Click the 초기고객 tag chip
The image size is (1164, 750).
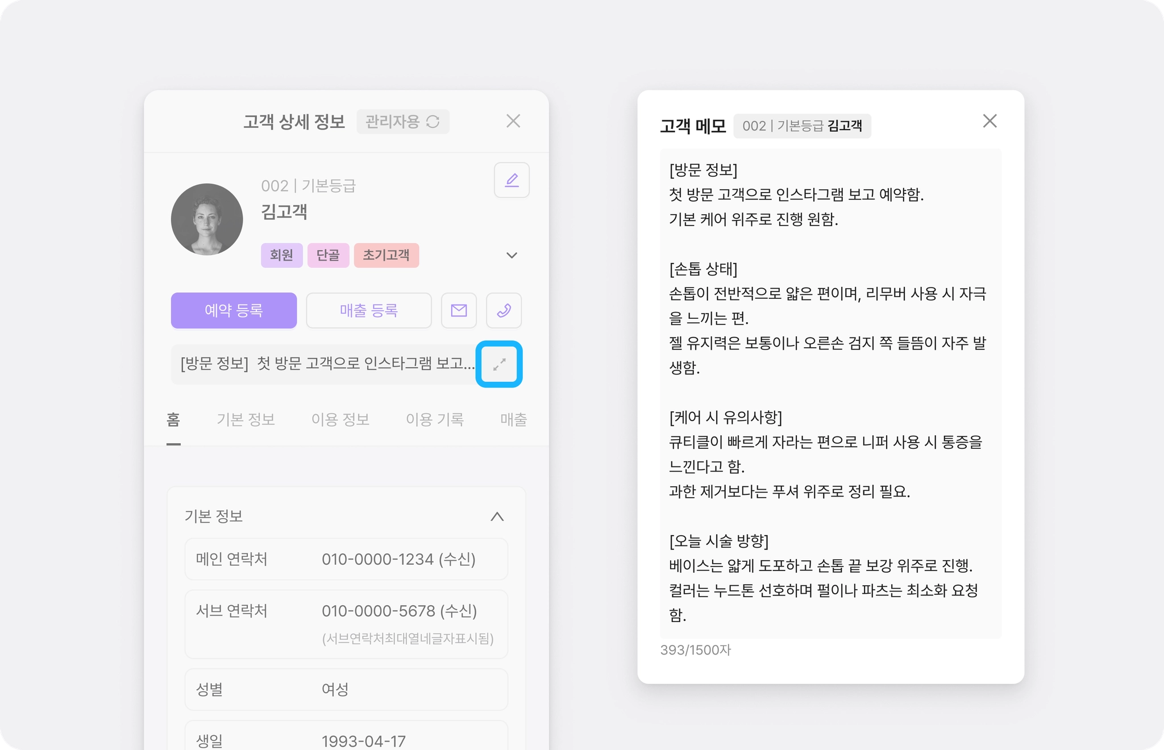click(386, 255)
